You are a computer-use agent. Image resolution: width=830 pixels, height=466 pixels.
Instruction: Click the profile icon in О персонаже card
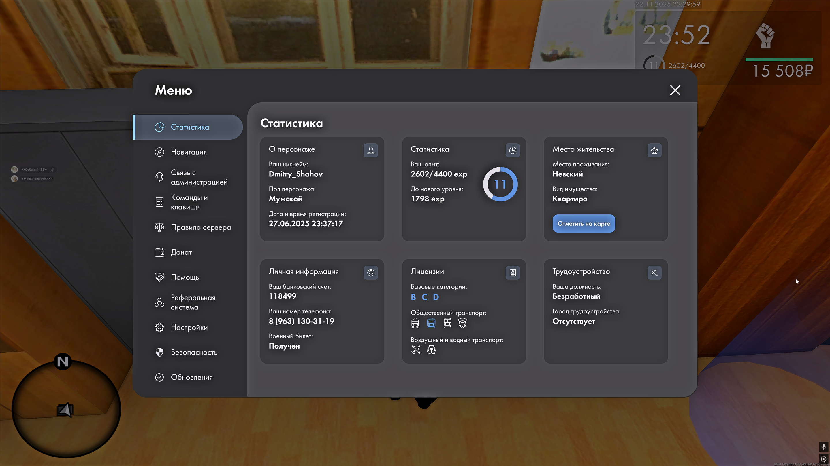[370, 151]
